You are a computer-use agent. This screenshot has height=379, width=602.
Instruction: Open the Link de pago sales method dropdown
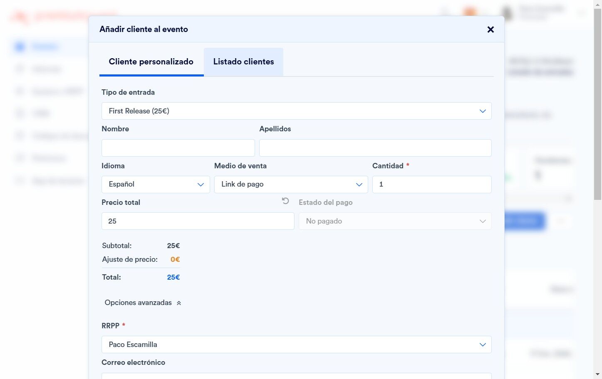[x=291, y=185]
